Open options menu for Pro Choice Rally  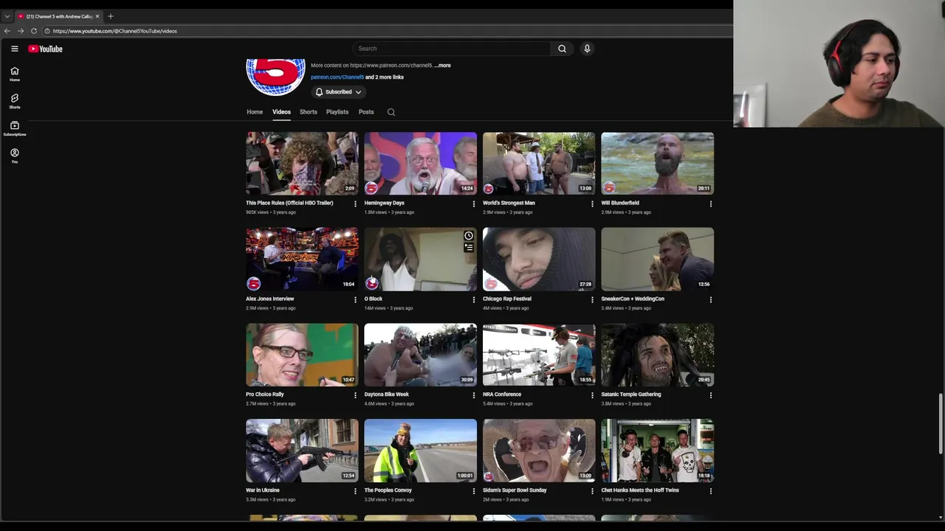355,395
